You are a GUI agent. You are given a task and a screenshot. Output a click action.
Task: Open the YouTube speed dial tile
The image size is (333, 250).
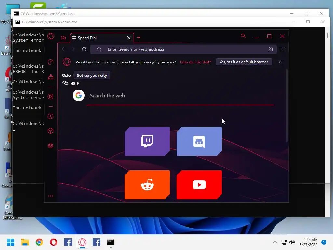199,185
